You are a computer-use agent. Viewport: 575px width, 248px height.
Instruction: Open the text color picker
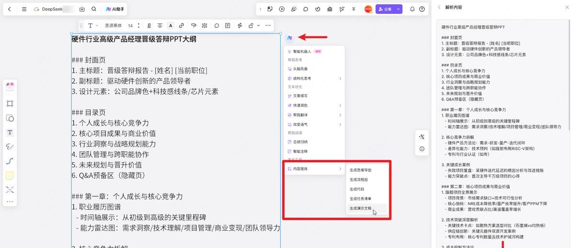click(171, 25)
